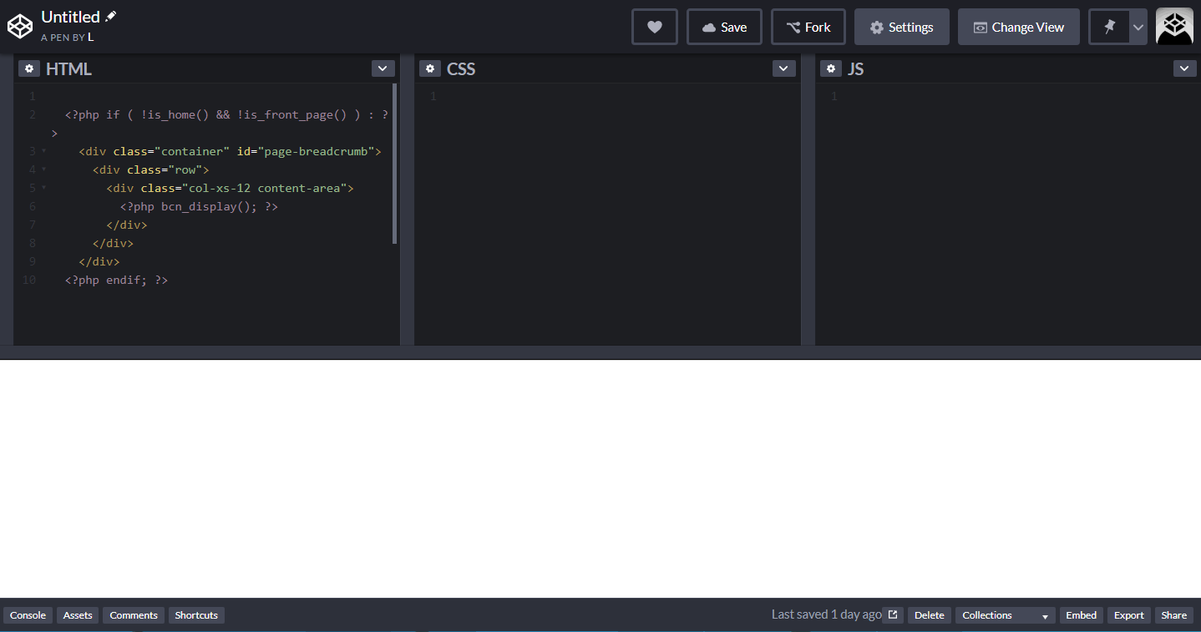The width and height of the screenshot is (1201, 632).
Task: Open the Console drawer
Action: pyautogui.click(x=28, y=614)
